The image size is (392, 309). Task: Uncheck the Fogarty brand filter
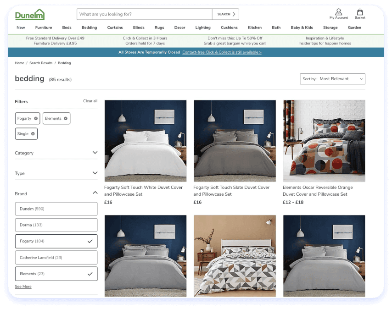pyautogui.click(x=56, y=241)
